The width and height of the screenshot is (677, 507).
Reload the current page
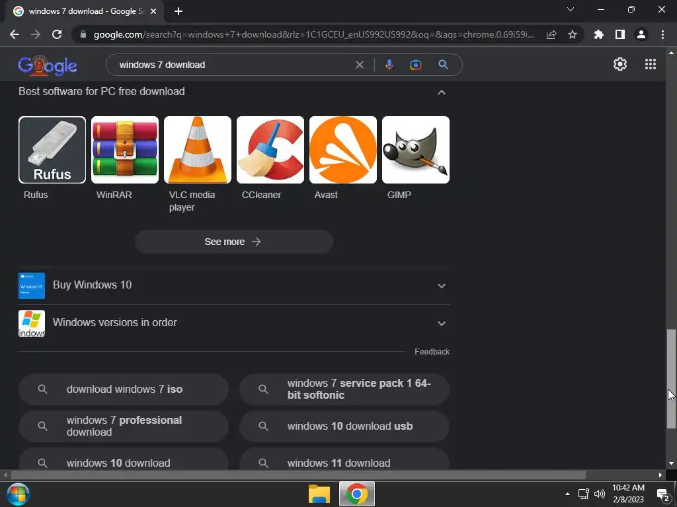pyautogui.click(x=57, y=34)
